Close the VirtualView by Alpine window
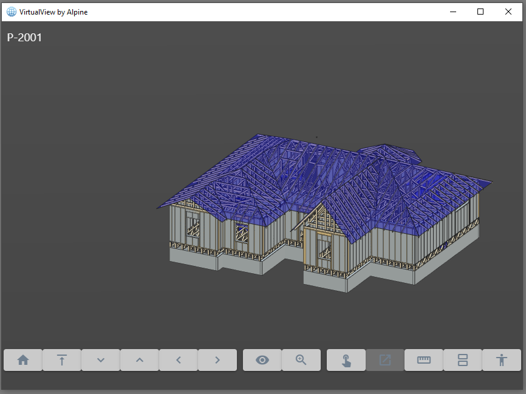The image size is (526, 394). [x=508, y=12]
